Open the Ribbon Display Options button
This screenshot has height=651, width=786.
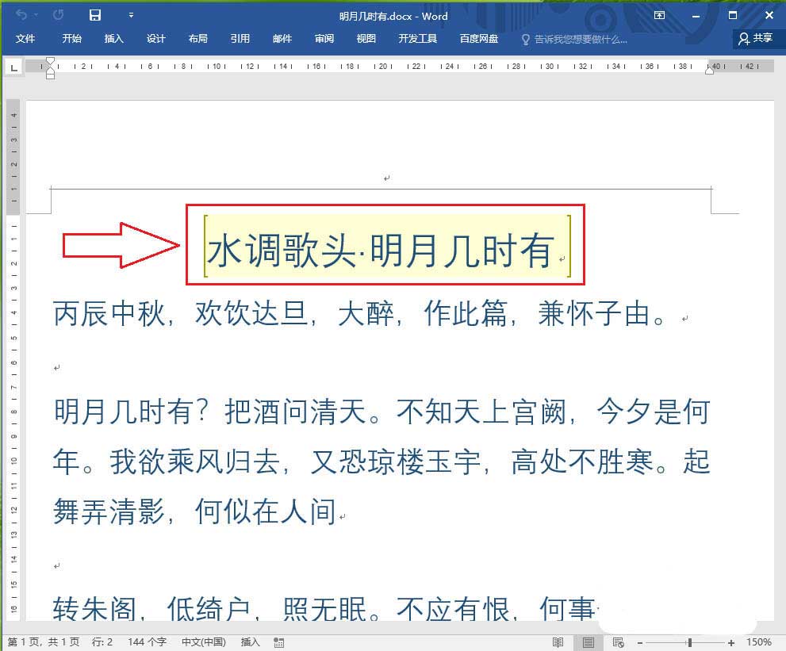click(x=659, y=15)
